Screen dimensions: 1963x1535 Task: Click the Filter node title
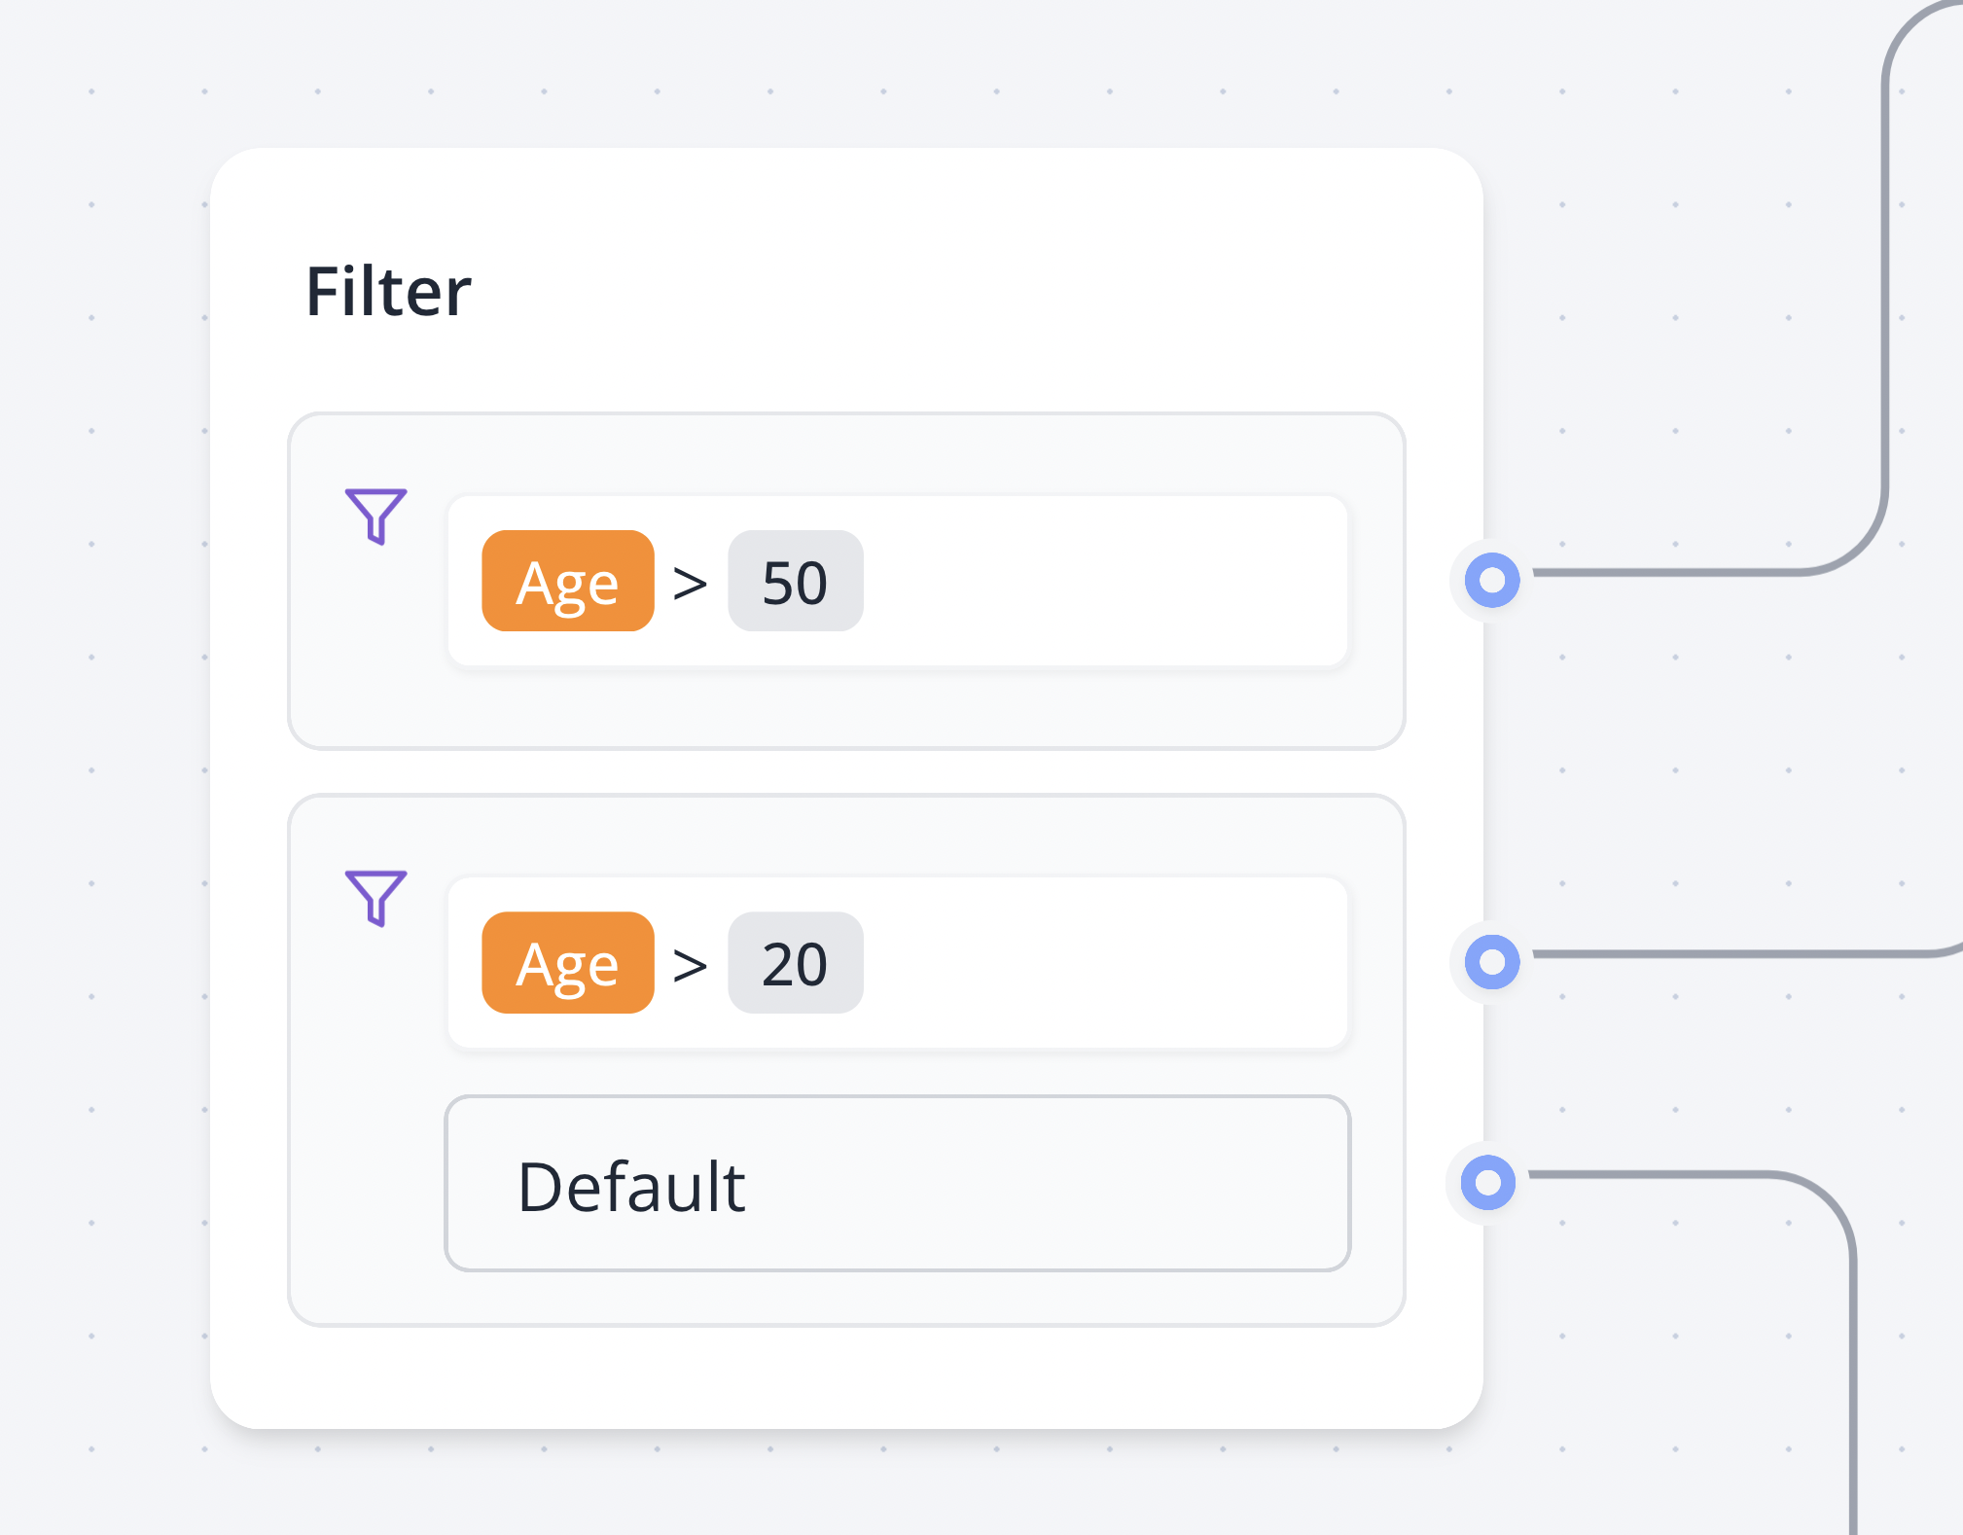coord(388,292)
